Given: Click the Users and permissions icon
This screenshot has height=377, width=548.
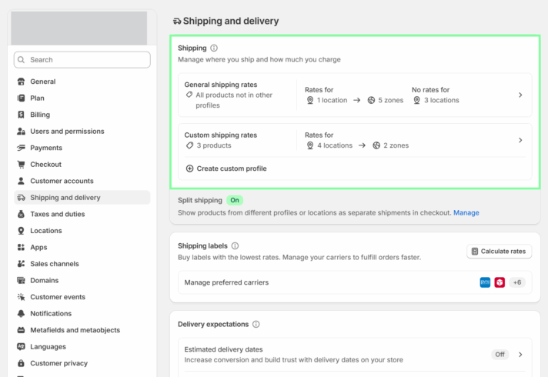Looking at the screenshot, I should [21, 132].
